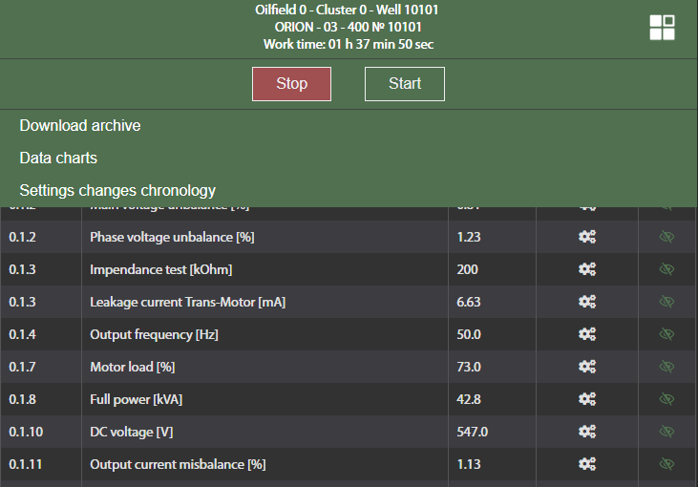Click gears icon in Motor load row
This screenshot has width=698, height=487.
pos(587,367)
